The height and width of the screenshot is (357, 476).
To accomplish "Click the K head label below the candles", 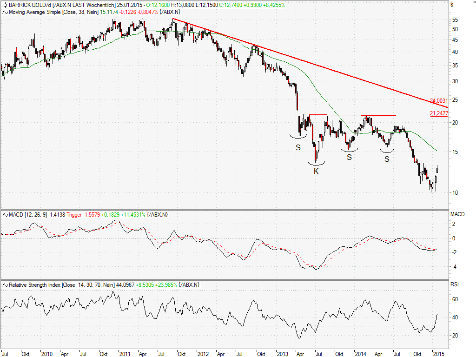I will coord(316,171).
